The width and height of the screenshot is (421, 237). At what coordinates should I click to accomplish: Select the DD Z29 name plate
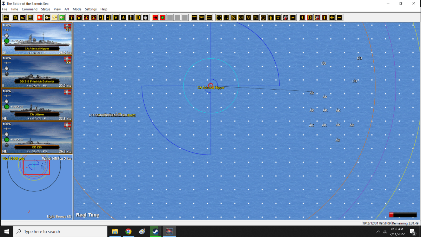pos(37,147)
